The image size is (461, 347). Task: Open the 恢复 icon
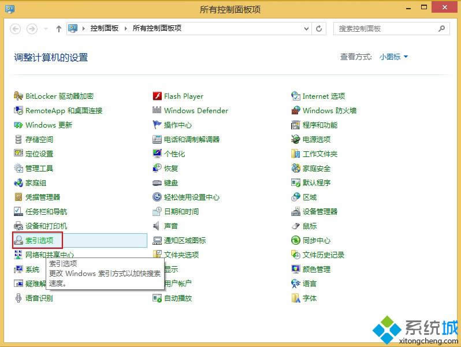pyautogui.click(x=157, y=168)
